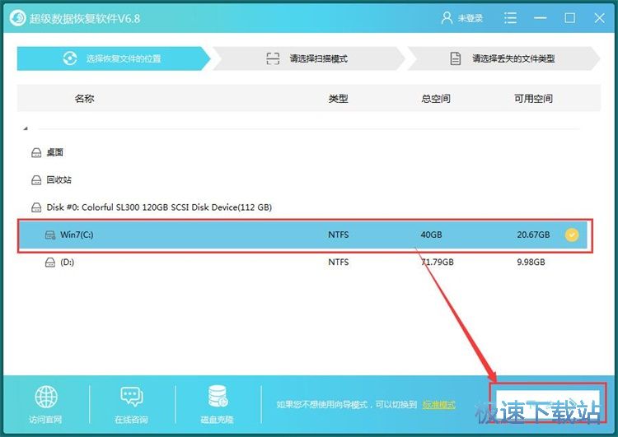618x437 pixels.
Task: Select the 桌面 location
Action: point(54,152)
